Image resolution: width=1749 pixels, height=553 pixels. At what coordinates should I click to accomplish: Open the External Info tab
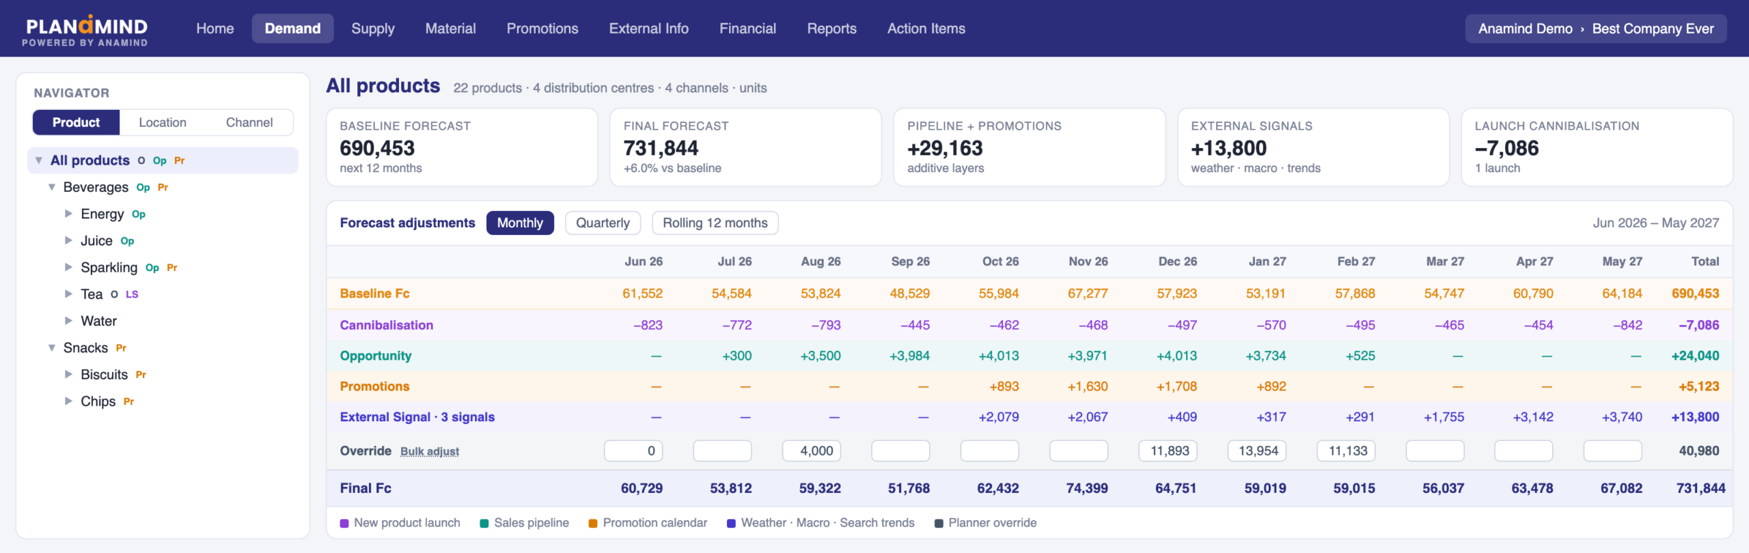648,29
